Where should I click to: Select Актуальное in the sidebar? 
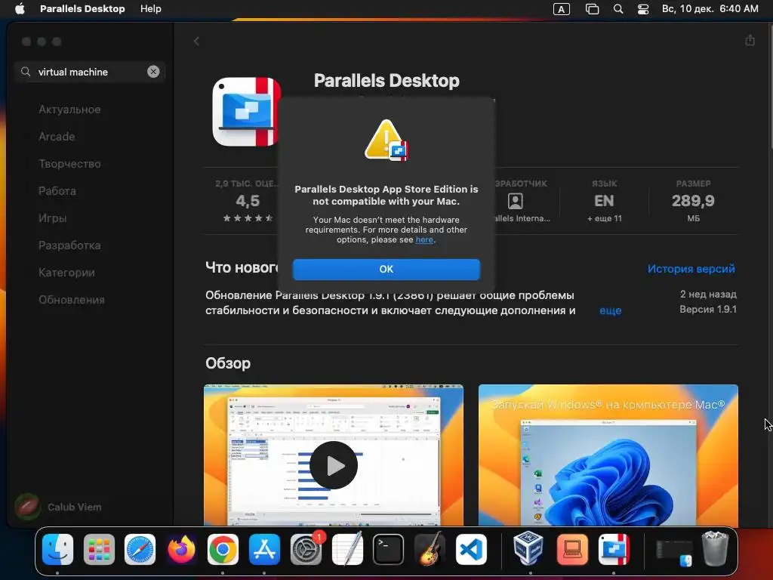(x=69, y=110)
